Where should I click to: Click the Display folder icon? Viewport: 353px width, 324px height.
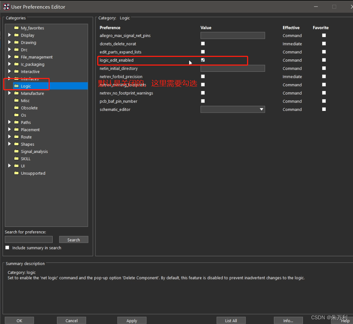click(x=16, y=35)
